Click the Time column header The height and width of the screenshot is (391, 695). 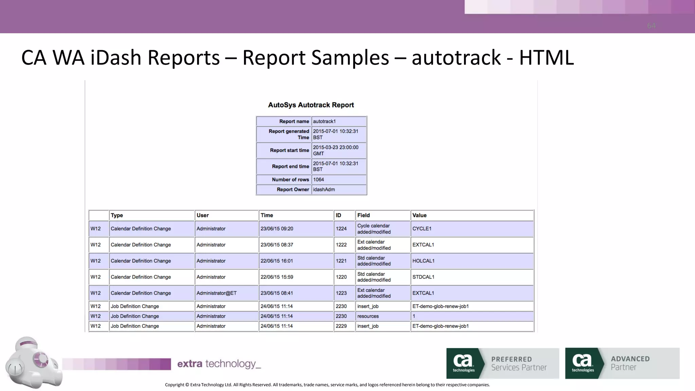(x=267, y=215)
